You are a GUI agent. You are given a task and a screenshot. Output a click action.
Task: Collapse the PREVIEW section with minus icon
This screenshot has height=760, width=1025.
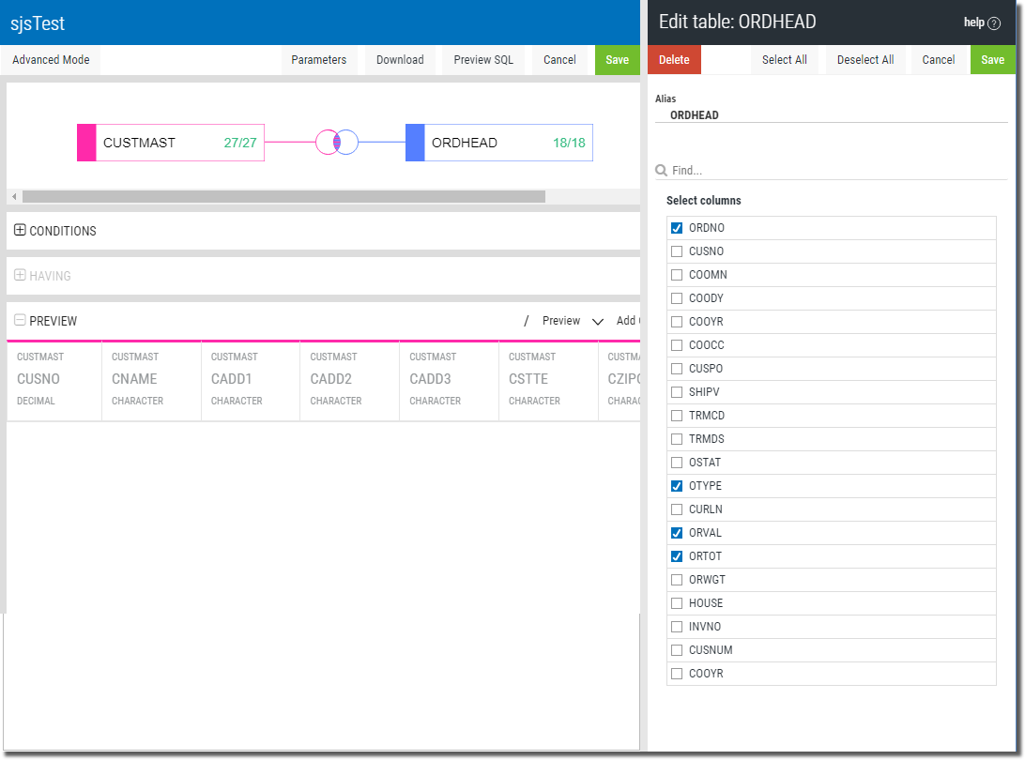(x=20, y=320)
